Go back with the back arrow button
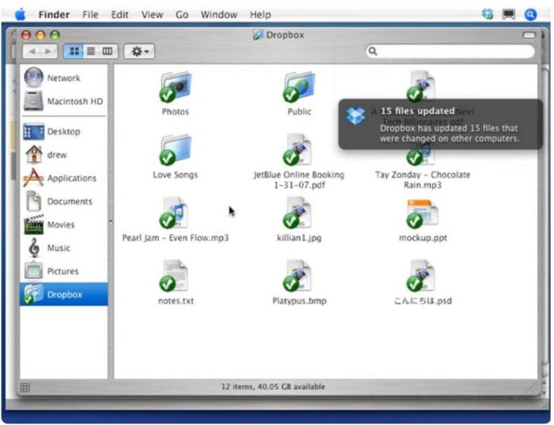Image resolution: width=554 pixels, height=425 pixels. click(32, 52)
